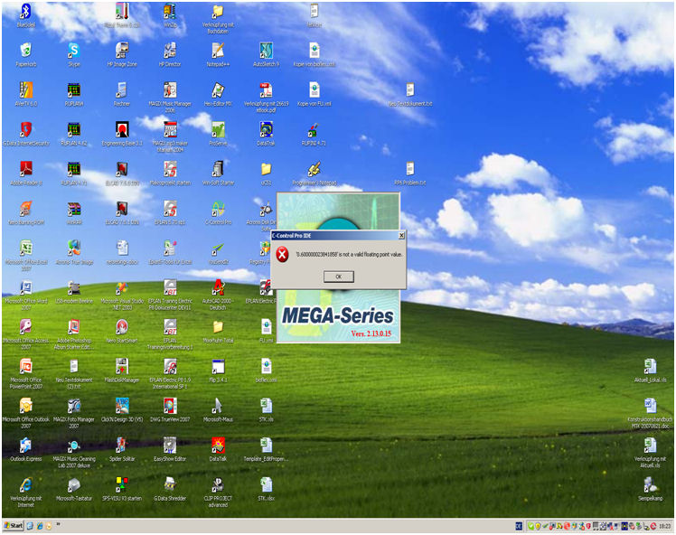Select the Moorhuhn Total folder

coord(218,326)
